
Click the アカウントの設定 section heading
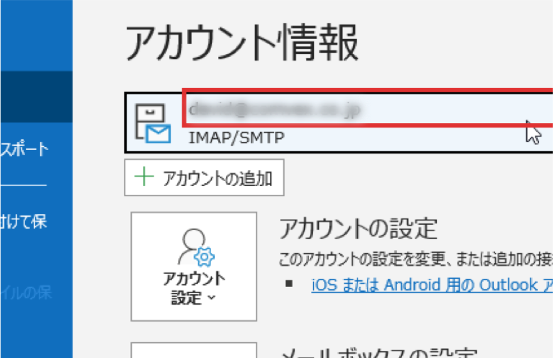[x=358, y=229]
